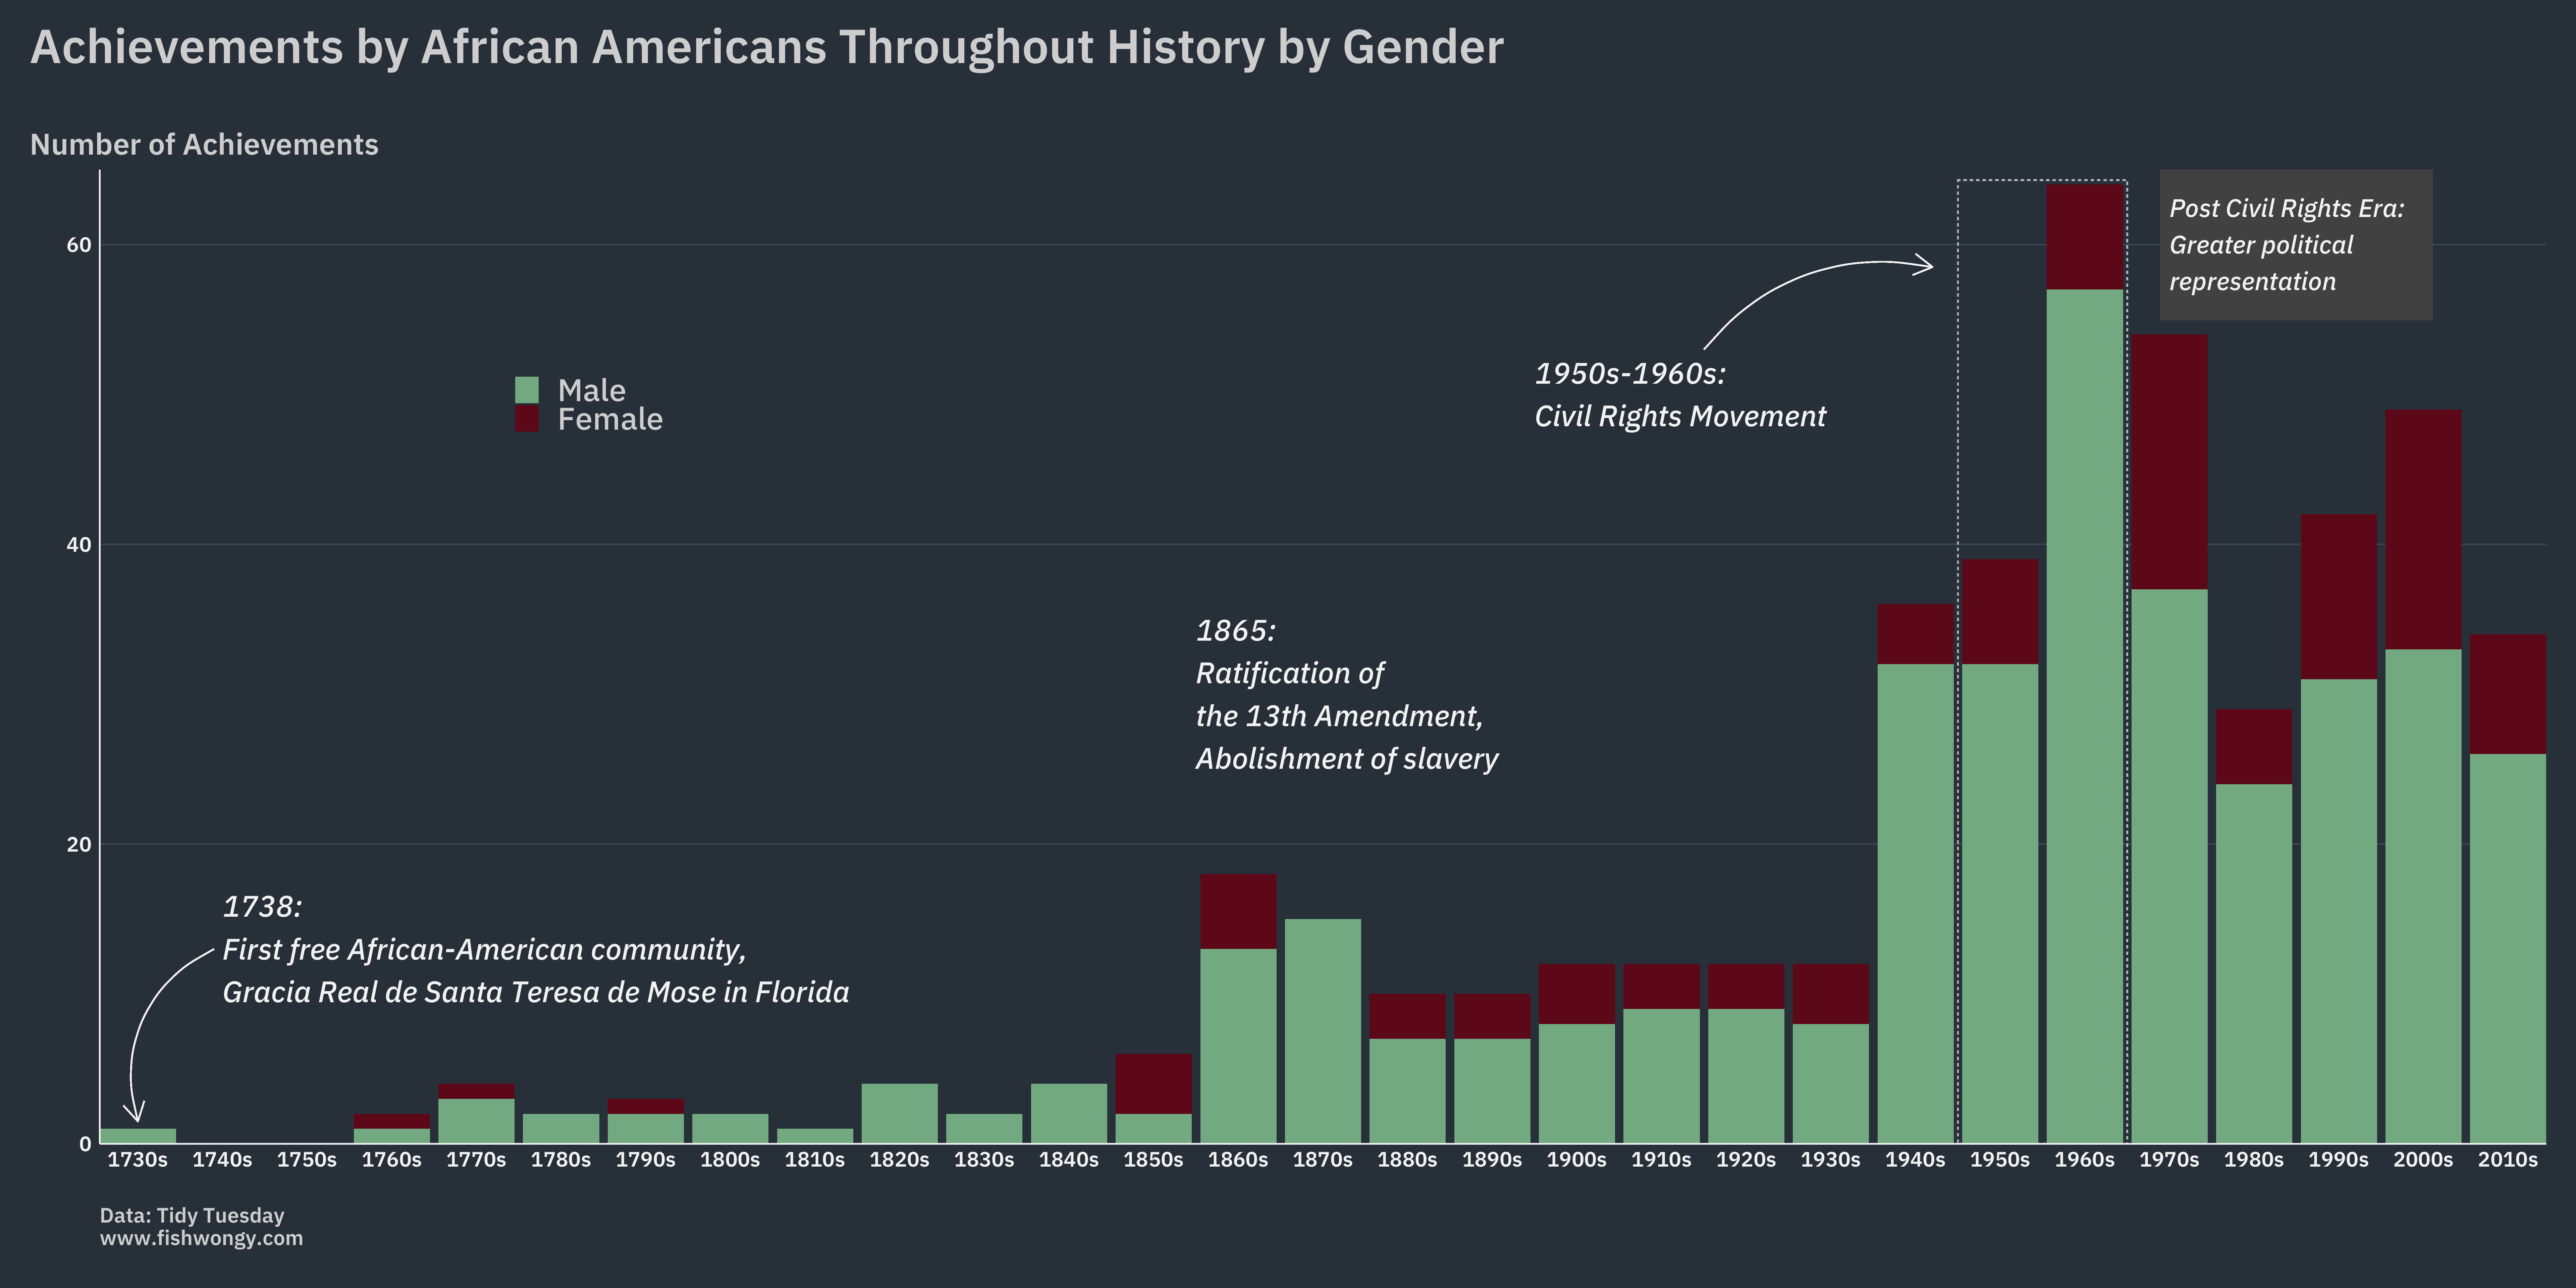Click the '1980s' x-axis label
This screenshot has width=2576, height=1288.
pyautogui.click(x=2254, y=1160)
